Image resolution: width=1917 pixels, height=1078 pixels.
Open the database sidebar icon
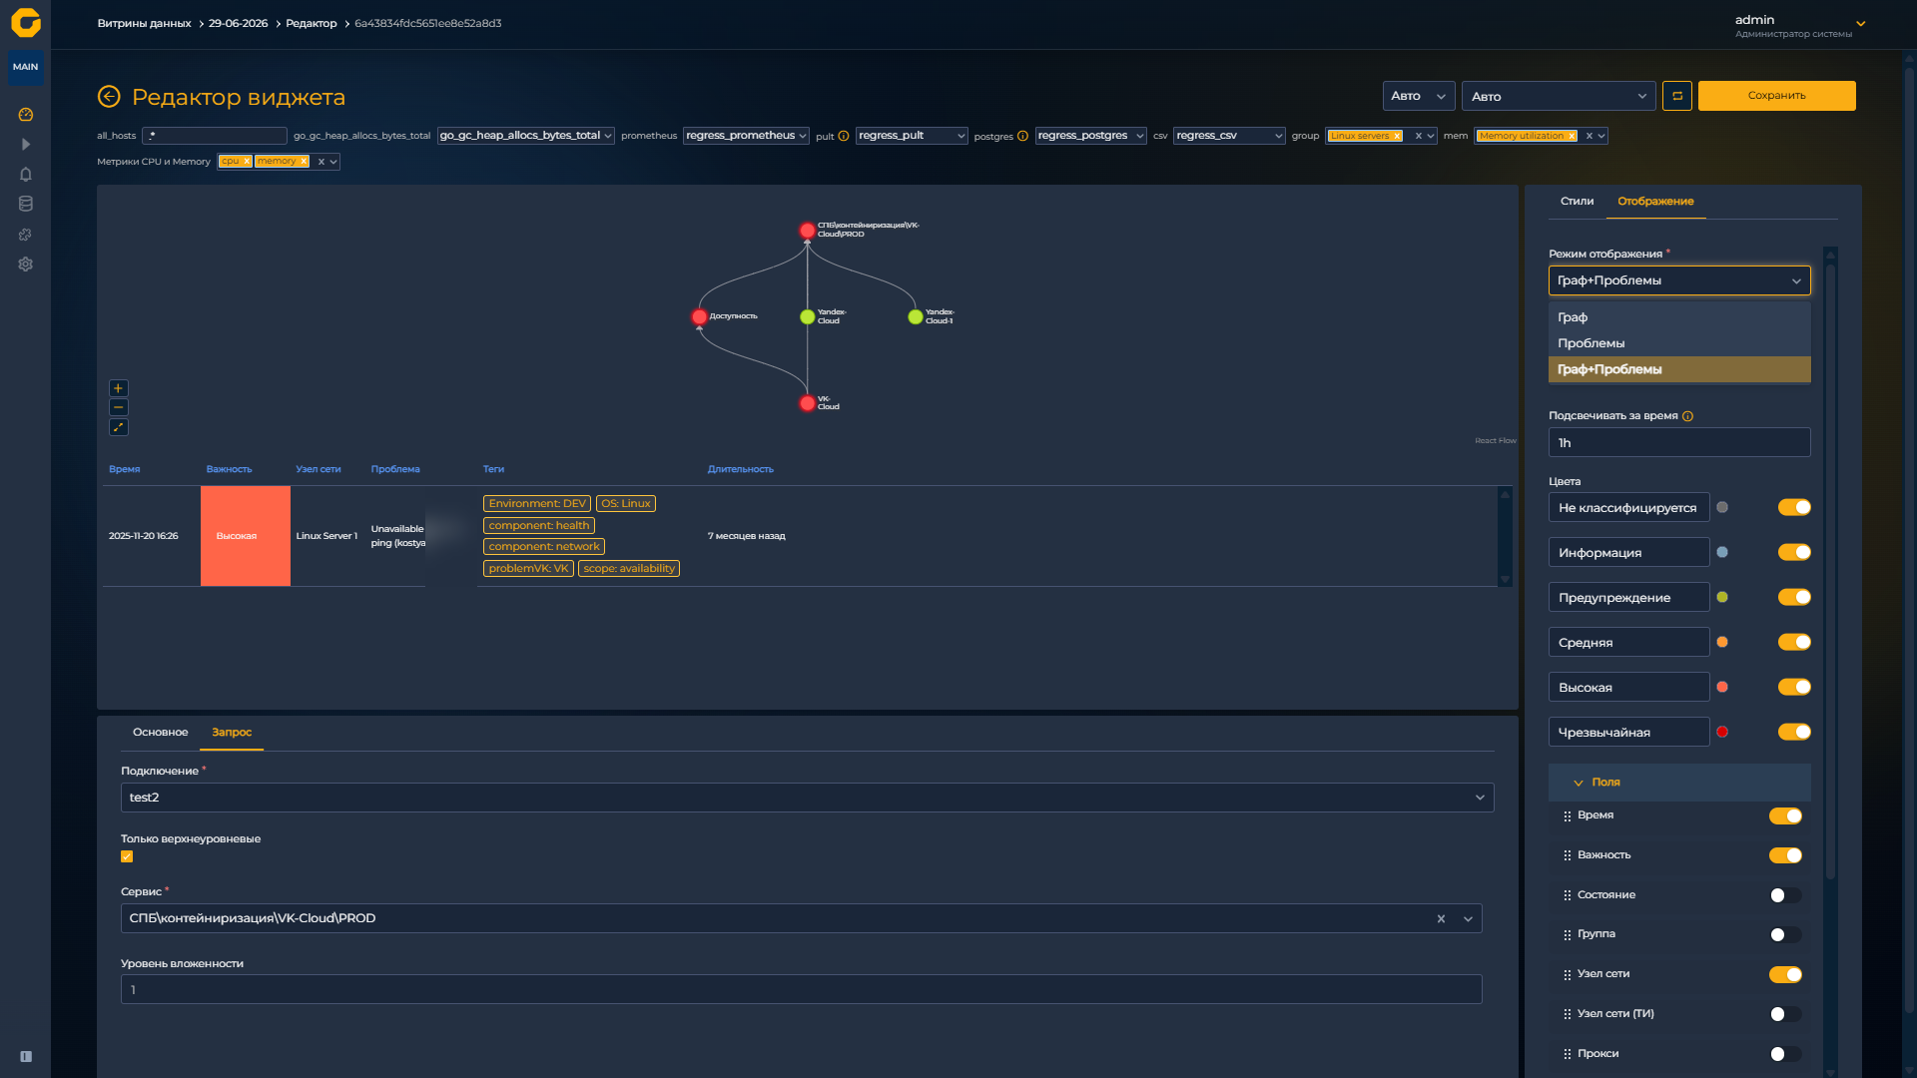26,205
